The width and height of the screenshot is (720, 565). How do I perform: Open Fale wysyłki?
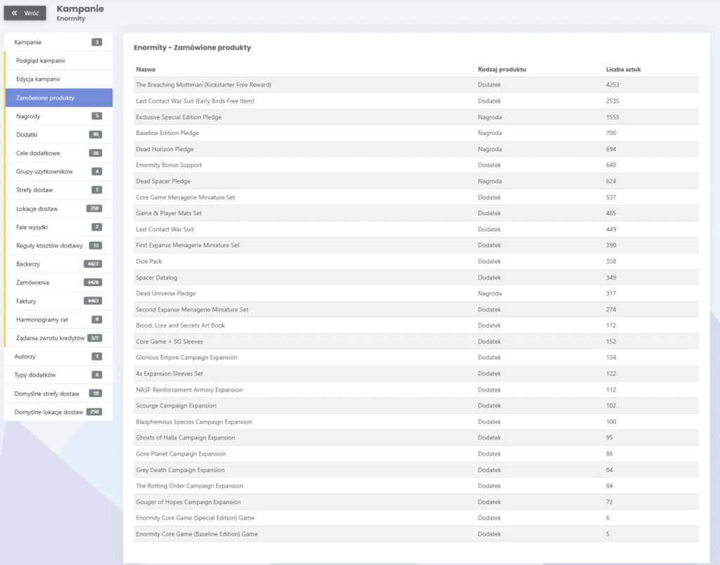pos(32,227)
